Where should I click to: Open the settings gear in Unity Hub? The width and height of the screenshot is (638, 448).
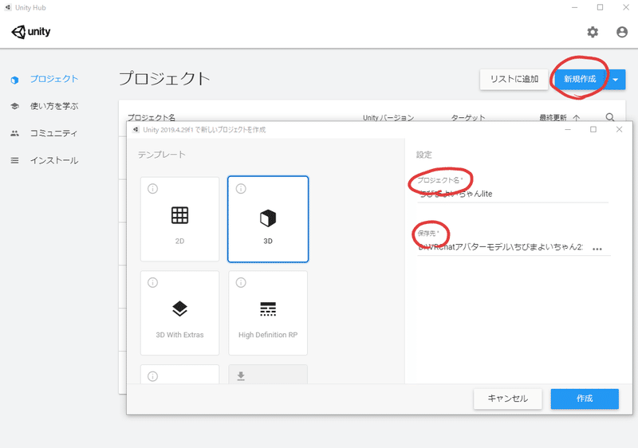(593, 32)
